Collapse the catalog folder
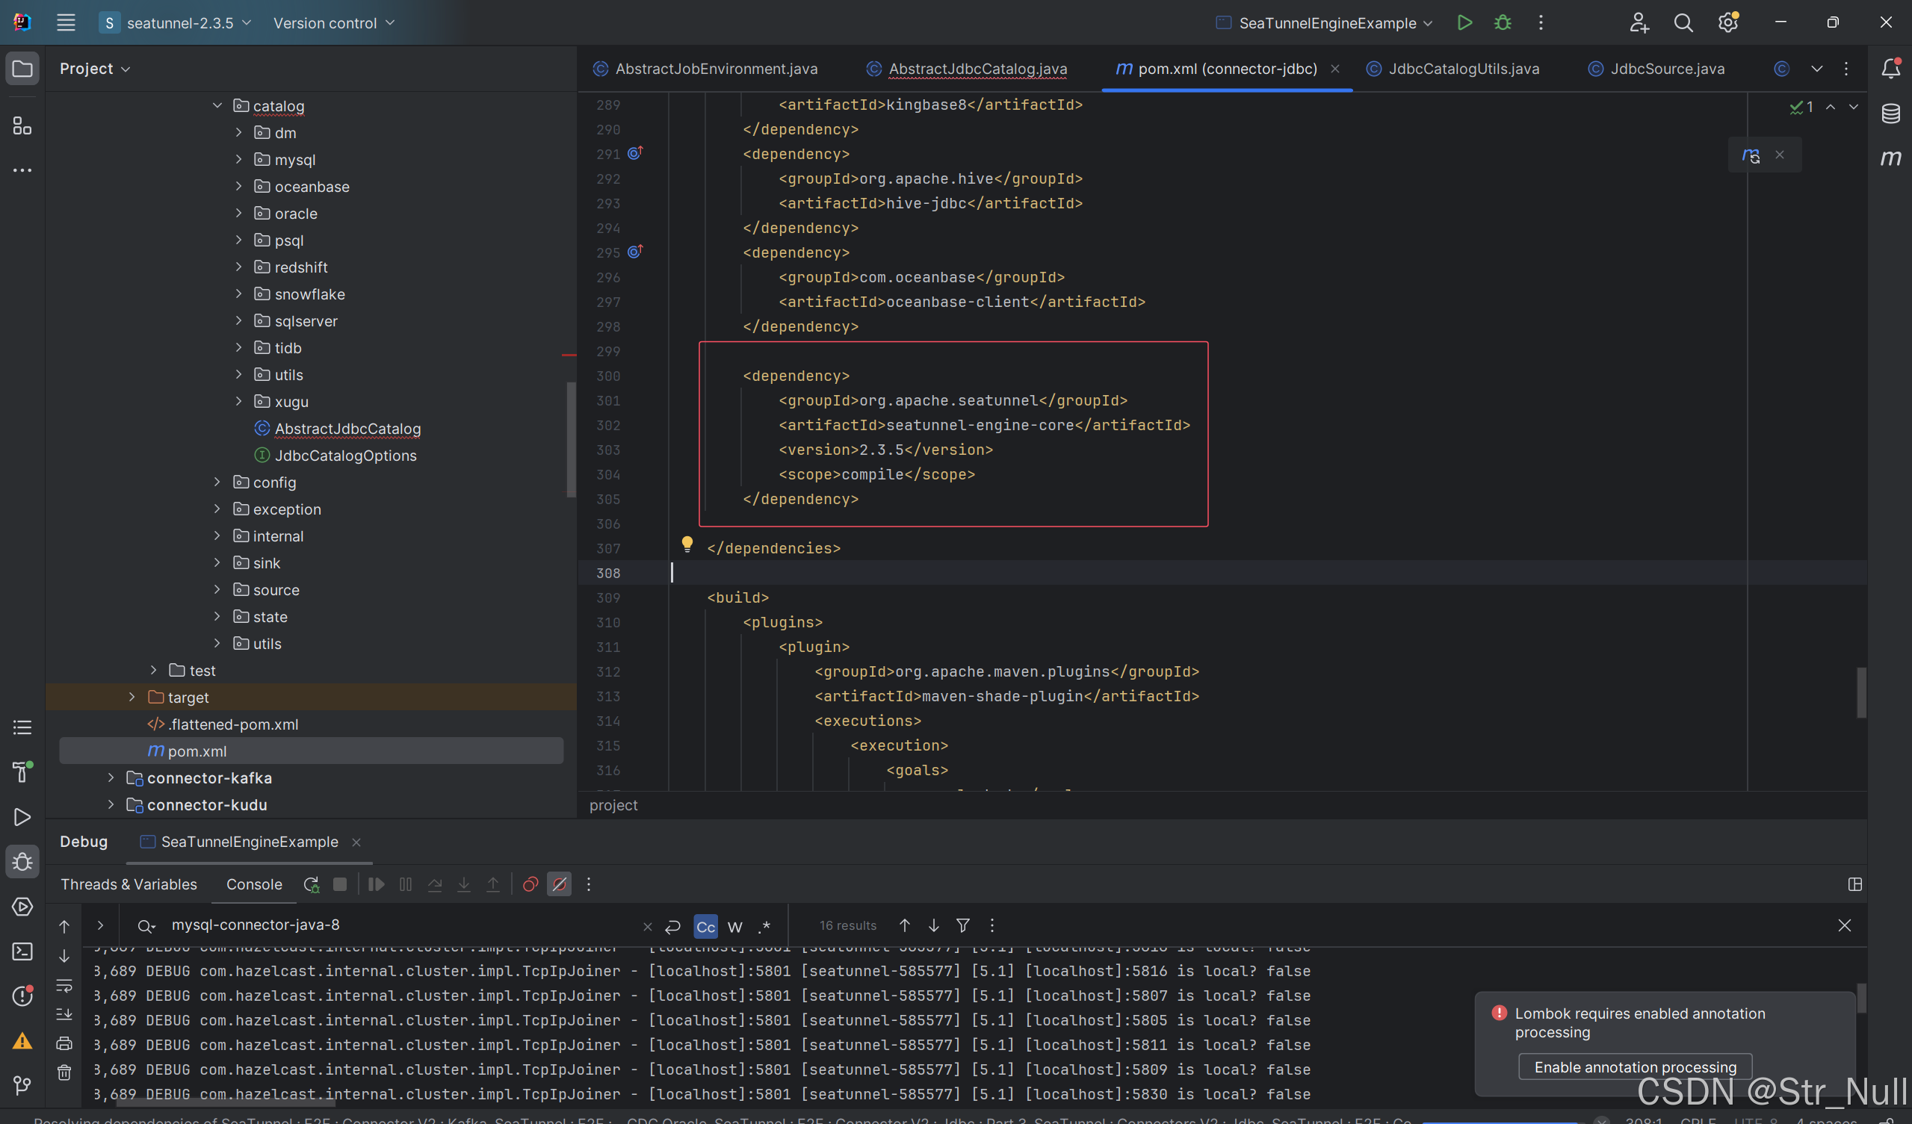This screenshot has width=1912, height=1124. coord(217,105)
